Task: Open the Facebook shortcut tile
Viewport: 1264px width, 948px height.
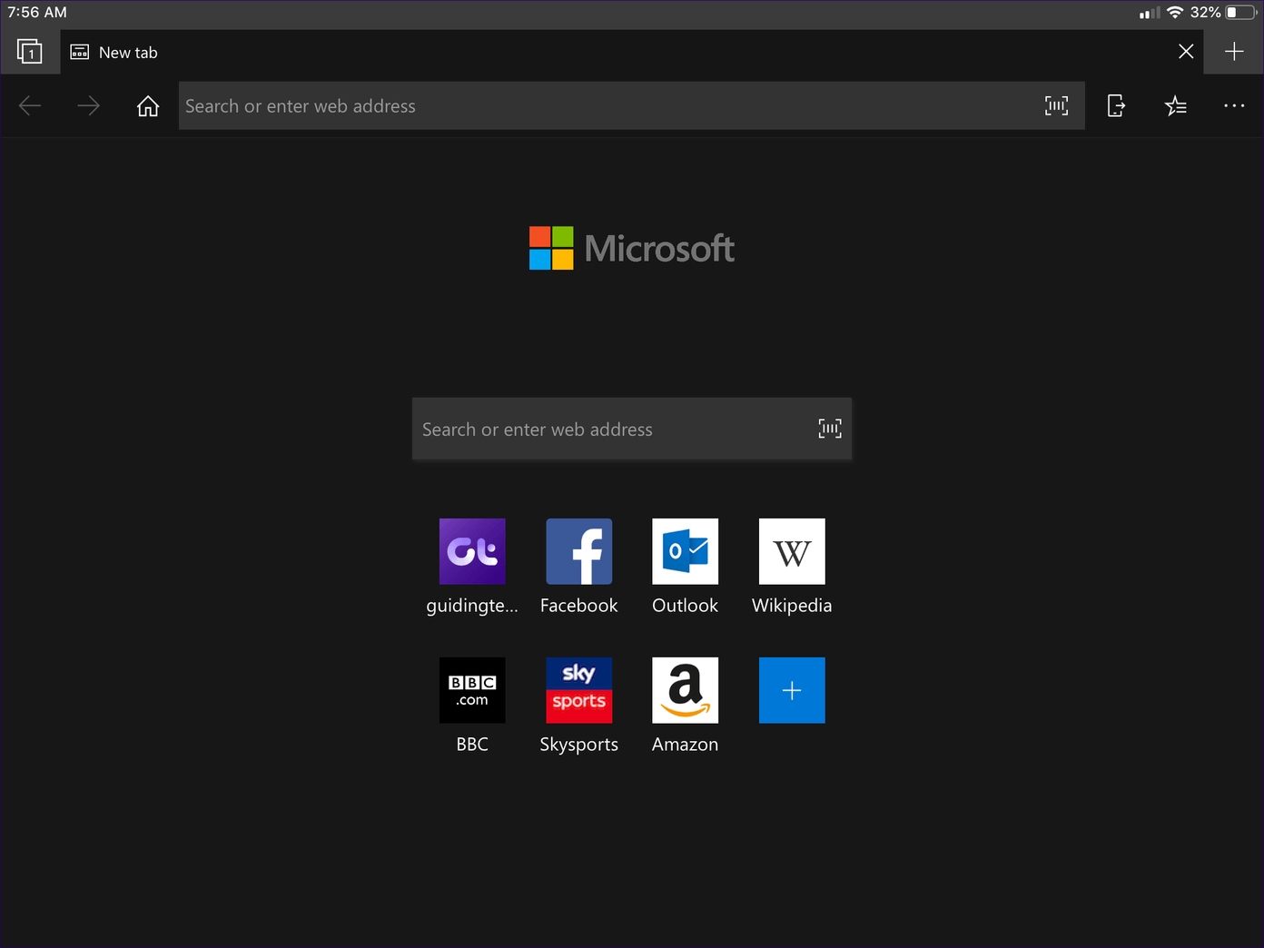Action: point(578,551)
